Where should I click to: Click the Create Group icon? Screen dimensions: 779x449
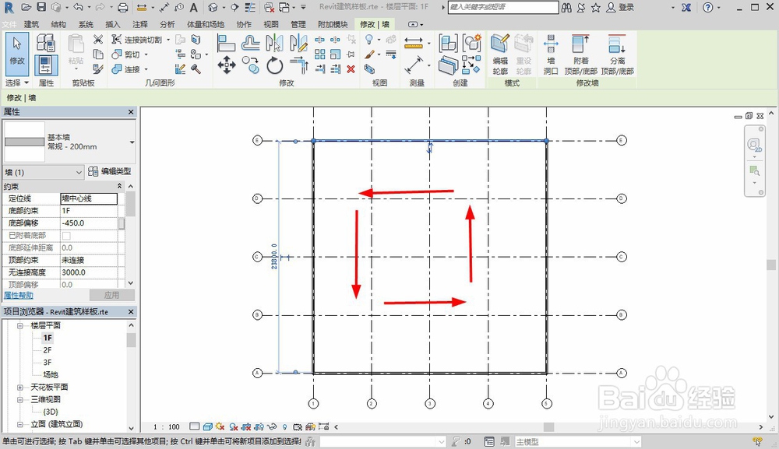(471, 43)
